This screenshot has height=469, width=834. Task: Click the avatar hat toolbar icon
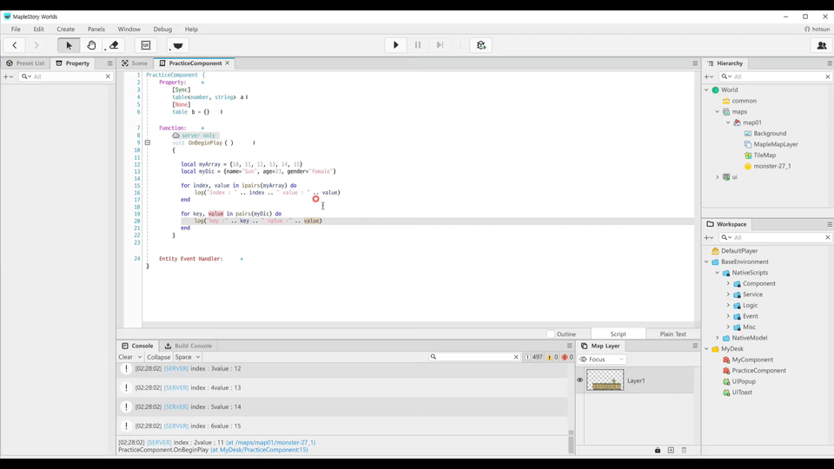coord(178,45)
